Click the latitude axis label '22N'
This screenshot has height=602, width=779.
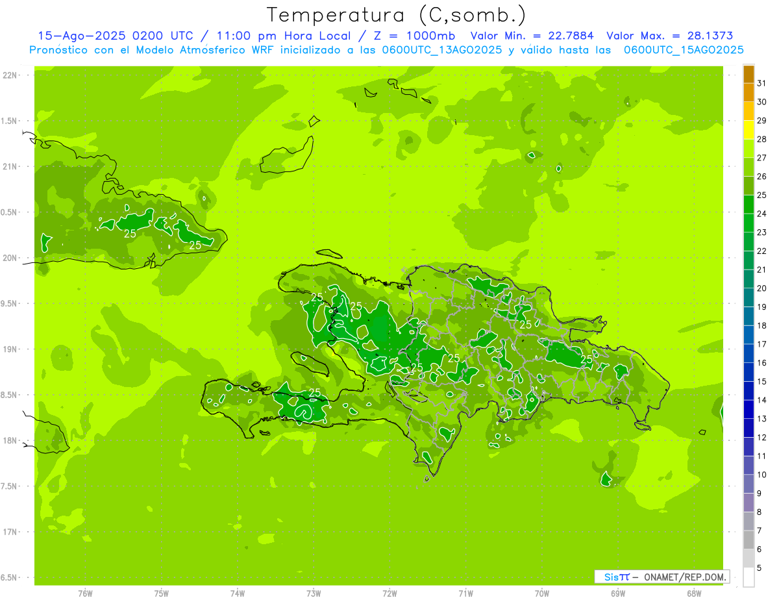[x=11, y=75]
